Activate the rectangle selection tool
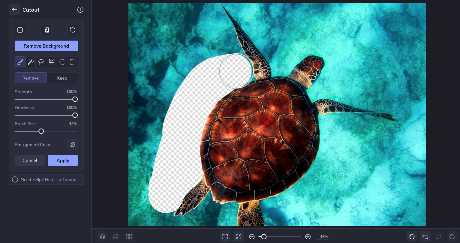 [x=73, y=62]
